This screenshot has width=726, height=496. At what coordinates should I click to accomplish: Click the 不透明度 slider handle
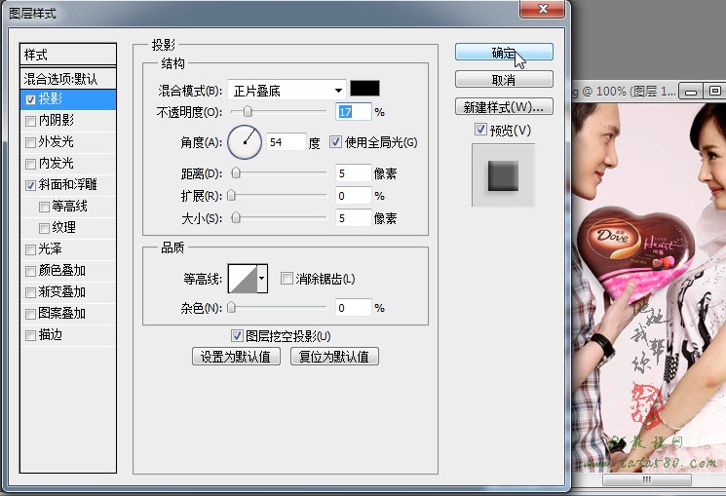point(248,111)
